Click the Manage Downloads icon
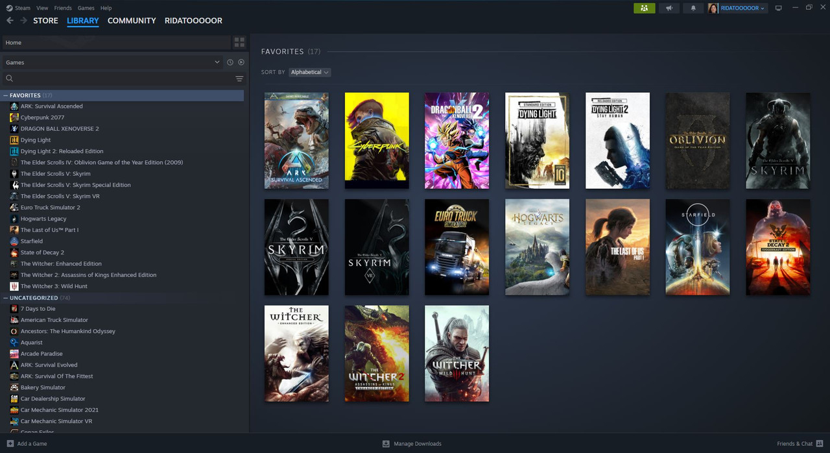 click(x=386, y=444)
